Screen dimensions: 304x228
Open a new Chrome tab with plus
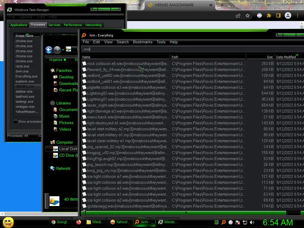click(222, 5)
